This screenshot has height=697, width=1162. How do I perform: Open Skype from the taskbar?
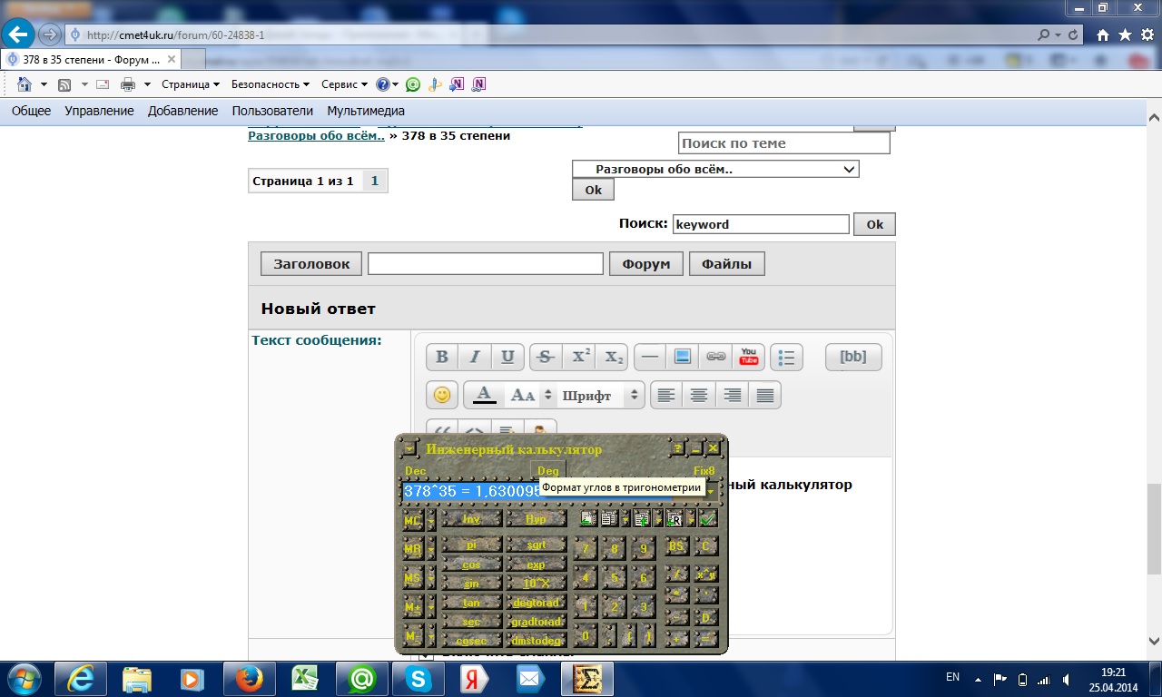pos(419,678)
